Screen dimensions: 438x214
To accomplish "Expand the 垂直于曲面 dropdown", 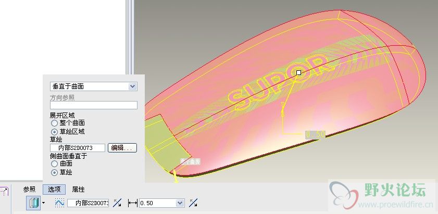I will pos(133,86).
